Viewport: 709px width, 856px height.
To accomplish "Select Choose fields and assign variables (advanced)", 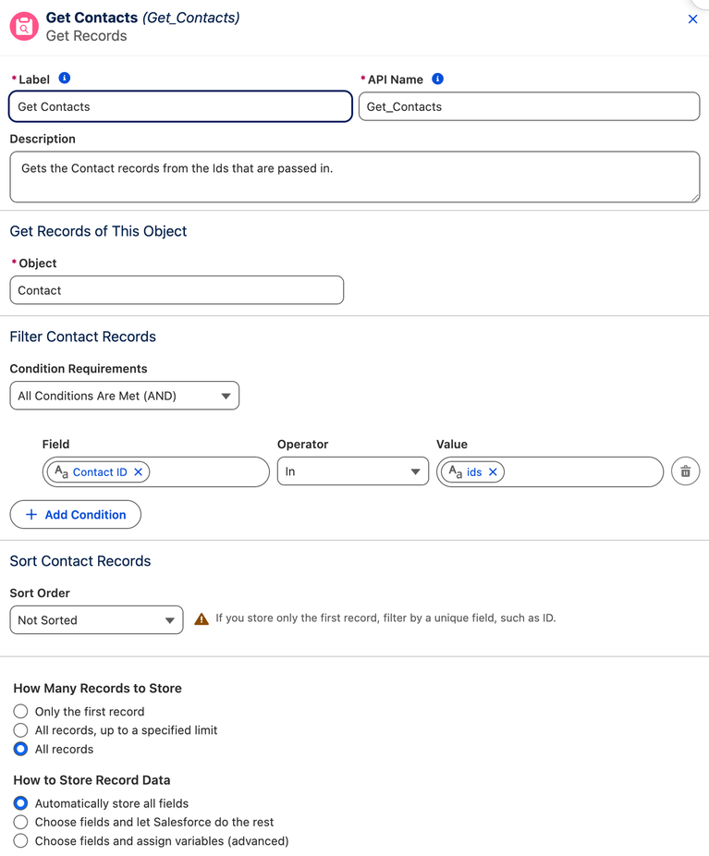I will click(20, 840).
